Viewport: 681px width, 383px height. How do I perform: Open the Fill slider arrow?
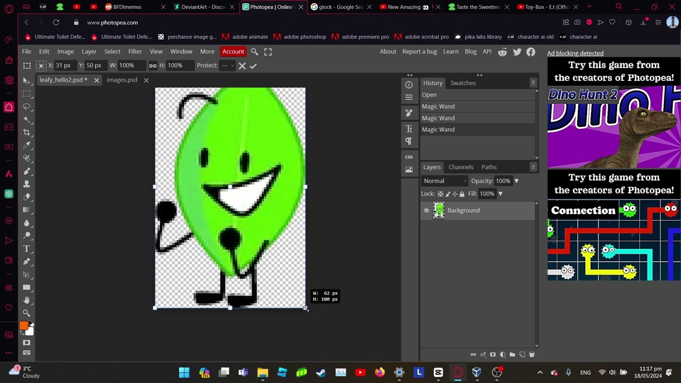tap(500, 194)
